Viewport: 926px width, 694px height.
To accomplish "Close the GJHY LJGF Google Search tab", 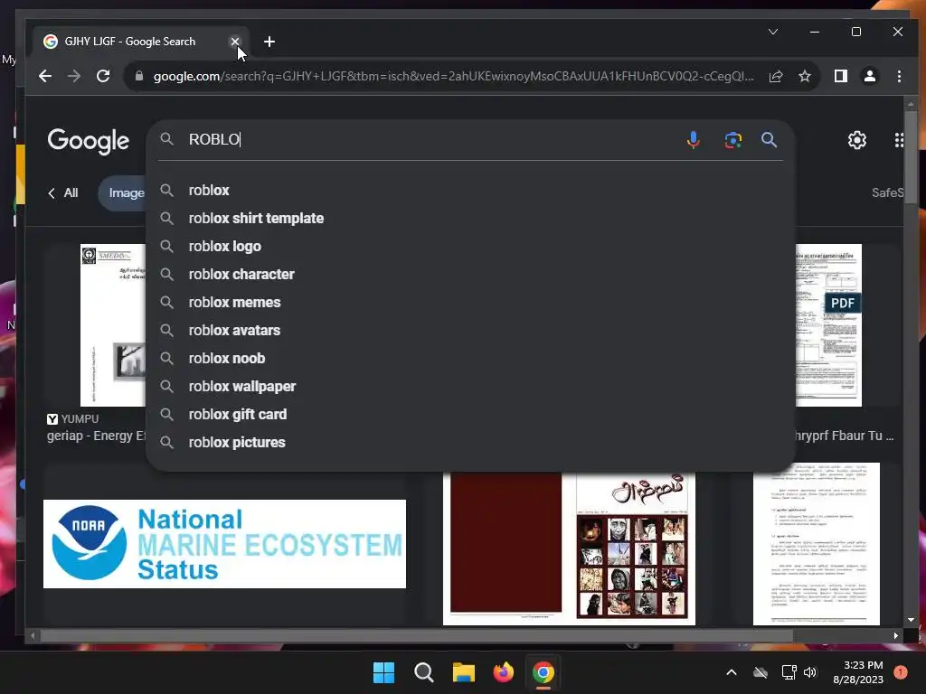I will coord(234,42).
